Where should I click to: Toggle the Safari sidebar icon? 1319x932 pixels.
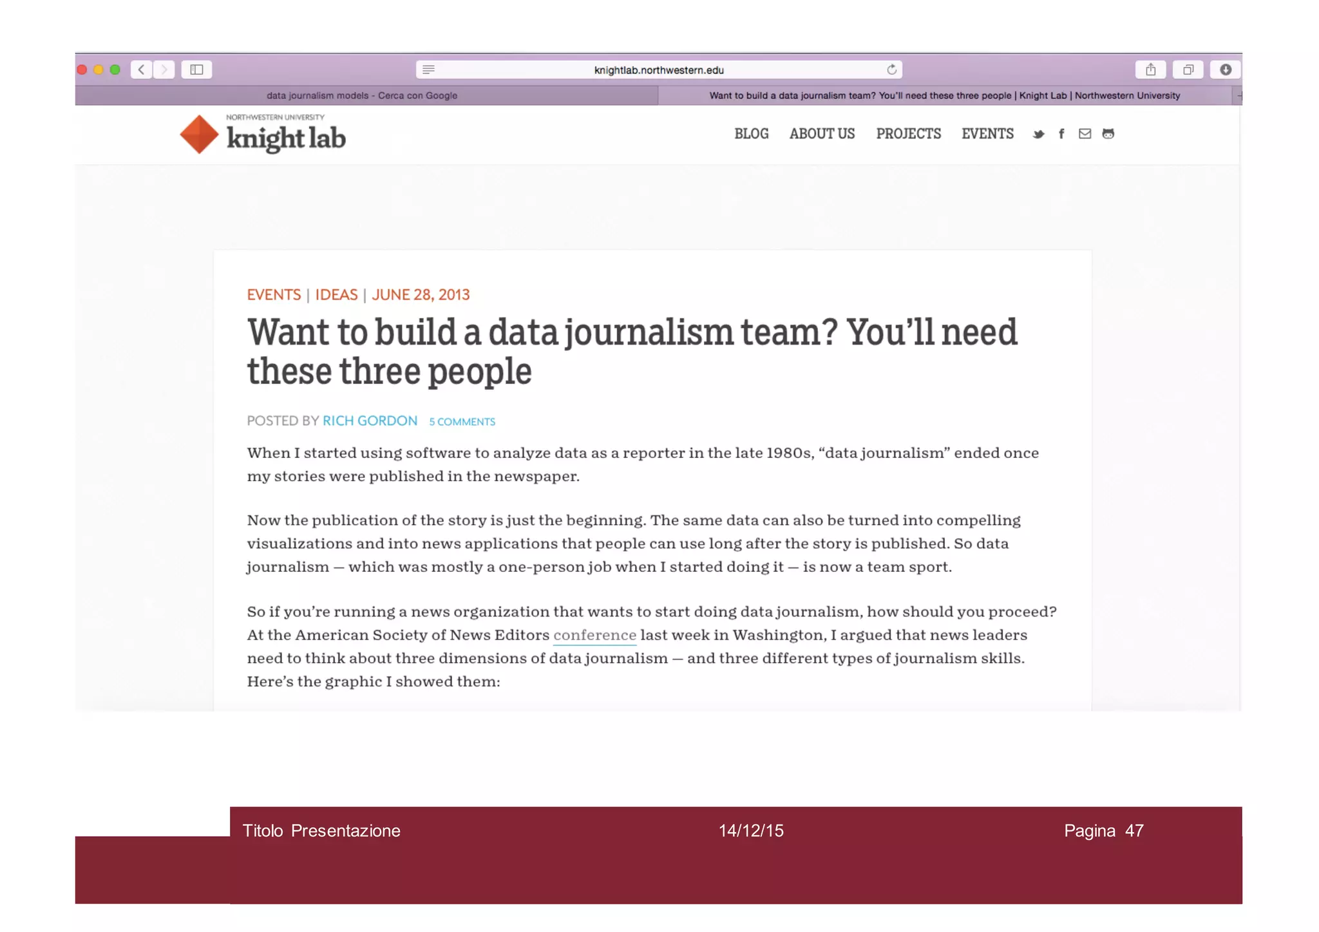[x=196, y=70]
